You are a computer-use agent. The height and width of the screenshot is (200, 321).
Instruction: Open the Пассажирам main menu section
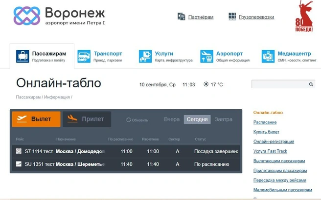coord(42,56)
